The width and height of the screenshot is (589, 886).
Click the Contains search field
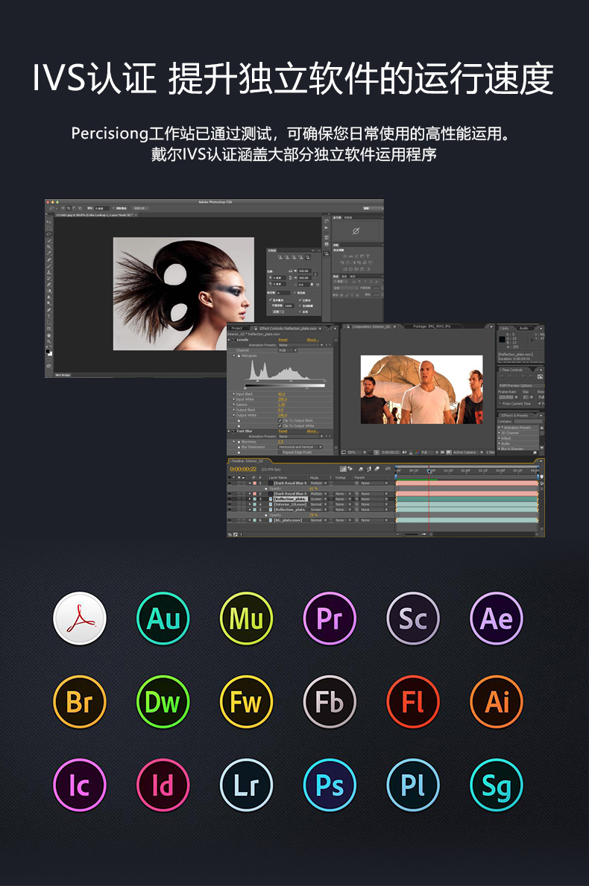[x=528, y=422]
